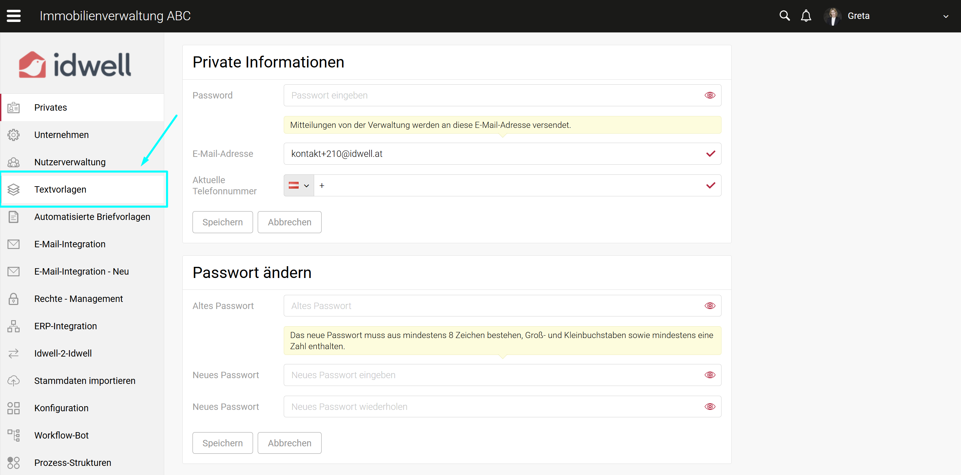Click Greta's profile avatar

[x=832, y=16]
